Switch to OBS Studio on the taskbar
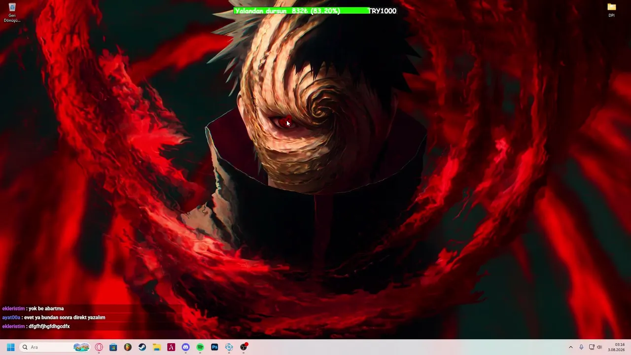Image resolution: width=631 pixels, height=355 pixels. 244,347
